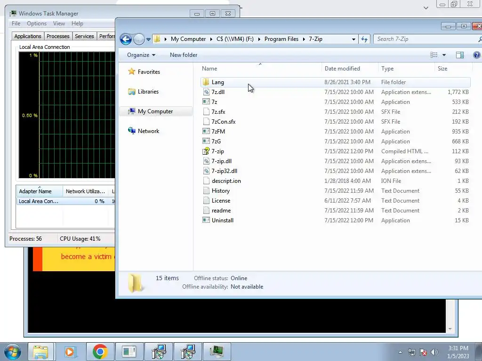Viewport: 482px width, 361px height.
Task: Select My Computer in navigation pane
Action: 156,111
